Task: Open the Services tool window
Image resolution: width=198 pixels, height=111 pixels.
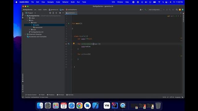Action: click(70, 95)
